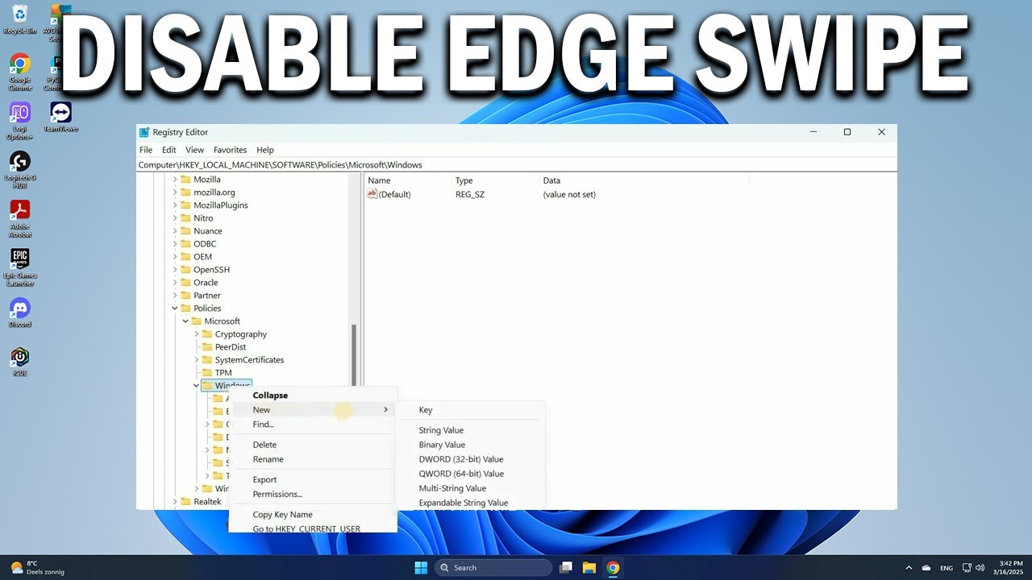Launch Logitech G HUB desktop shortcut
The image size is (1032, 580).
(19, 170)
